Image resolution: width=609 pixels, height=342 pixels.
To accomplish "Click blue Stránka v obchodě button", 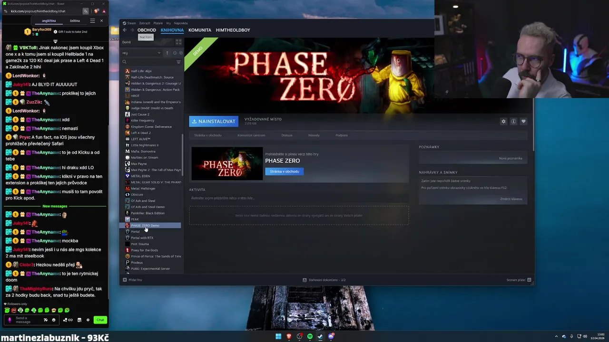I will point(285,171).
